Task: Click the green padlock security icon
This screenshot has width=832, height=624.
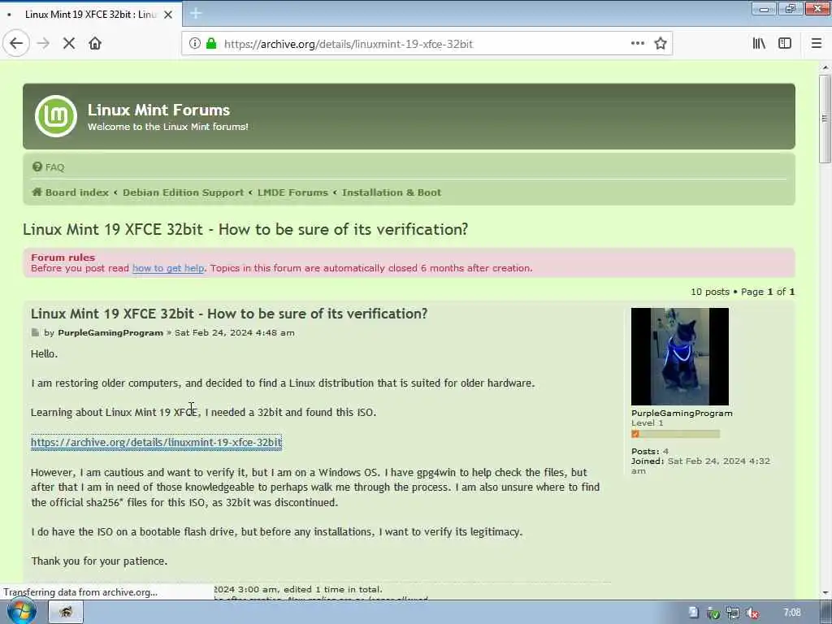Action: [211, 44]
